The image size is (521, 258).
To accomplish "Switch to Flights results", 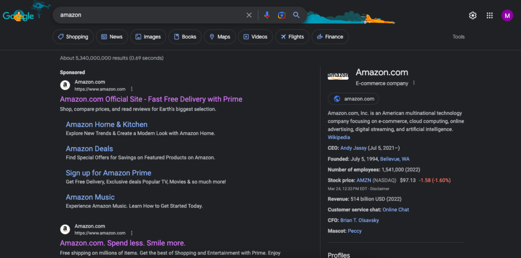I will pyautogui.click(x=293, y=37).
